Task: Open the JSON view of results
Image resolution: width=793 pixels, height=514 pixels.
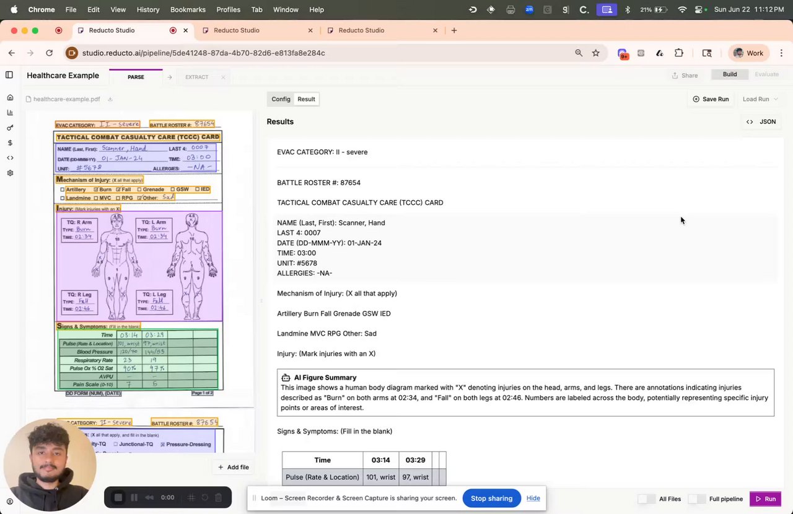Action: (761, 122)
